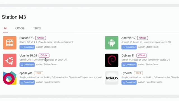Click the Station OS orange film icon
The width and height of the screenshot is (179, 101).
[10, 43]
